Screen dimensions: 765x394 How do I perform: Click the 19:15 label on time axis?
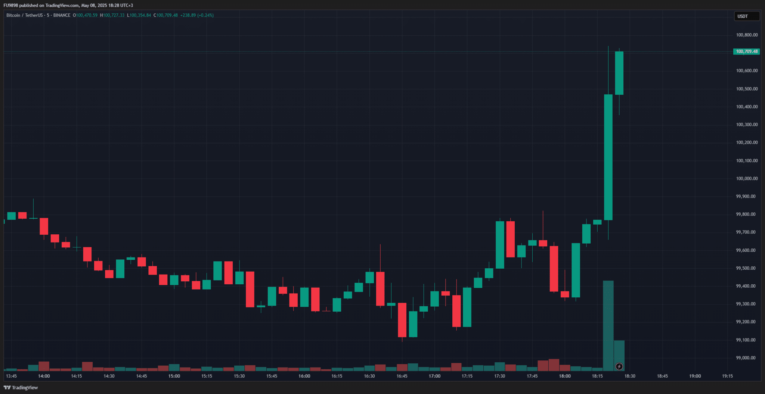(x=727, y=376)
